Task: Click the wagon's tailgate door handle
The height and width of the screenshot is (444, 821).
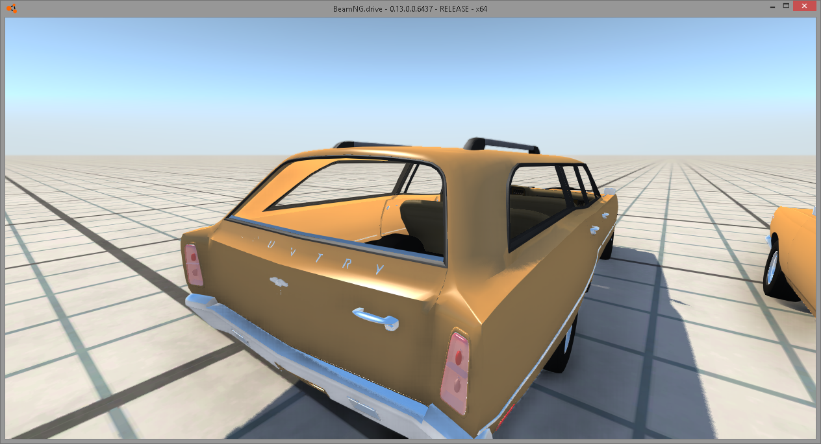Action: click(x=375, y=318)
